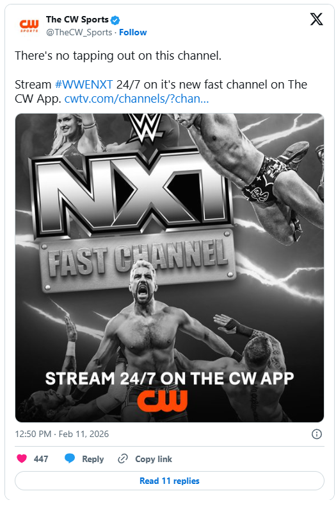
Task: Open the #WWENXT hashtag
Action: click(x=84, y=85)
